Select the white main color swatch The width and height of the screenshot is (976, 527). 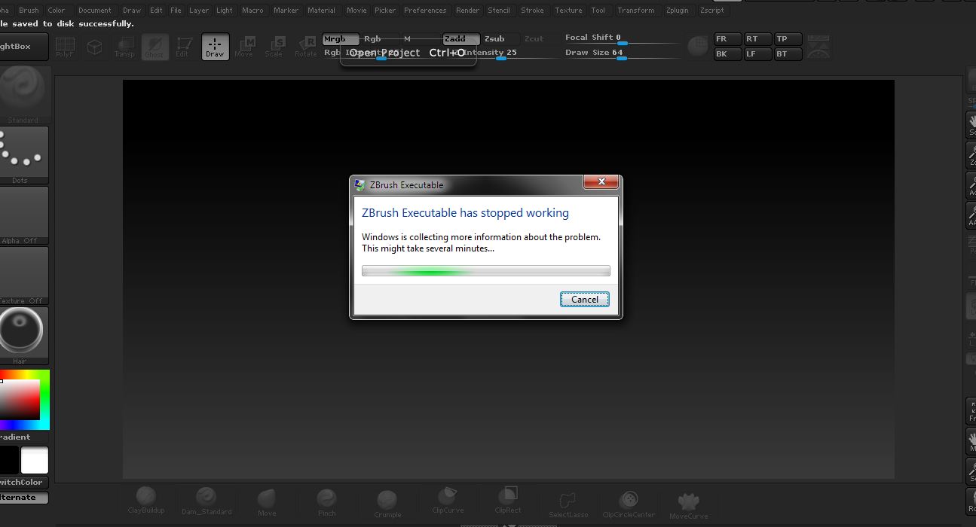[x=35, y=460]
